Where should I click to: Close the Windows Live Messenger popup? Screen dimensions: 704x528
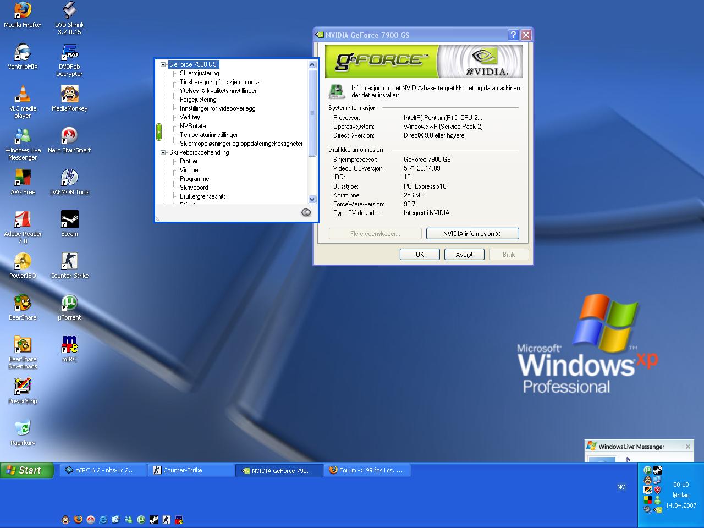687,447
